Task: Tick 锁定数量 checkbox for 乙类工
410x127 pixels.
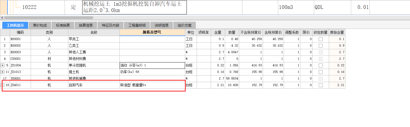Action: (320, 46)
